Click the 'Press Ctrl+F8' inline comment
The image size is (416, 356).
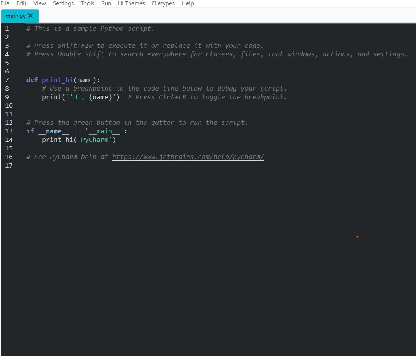tap(207, 97)
